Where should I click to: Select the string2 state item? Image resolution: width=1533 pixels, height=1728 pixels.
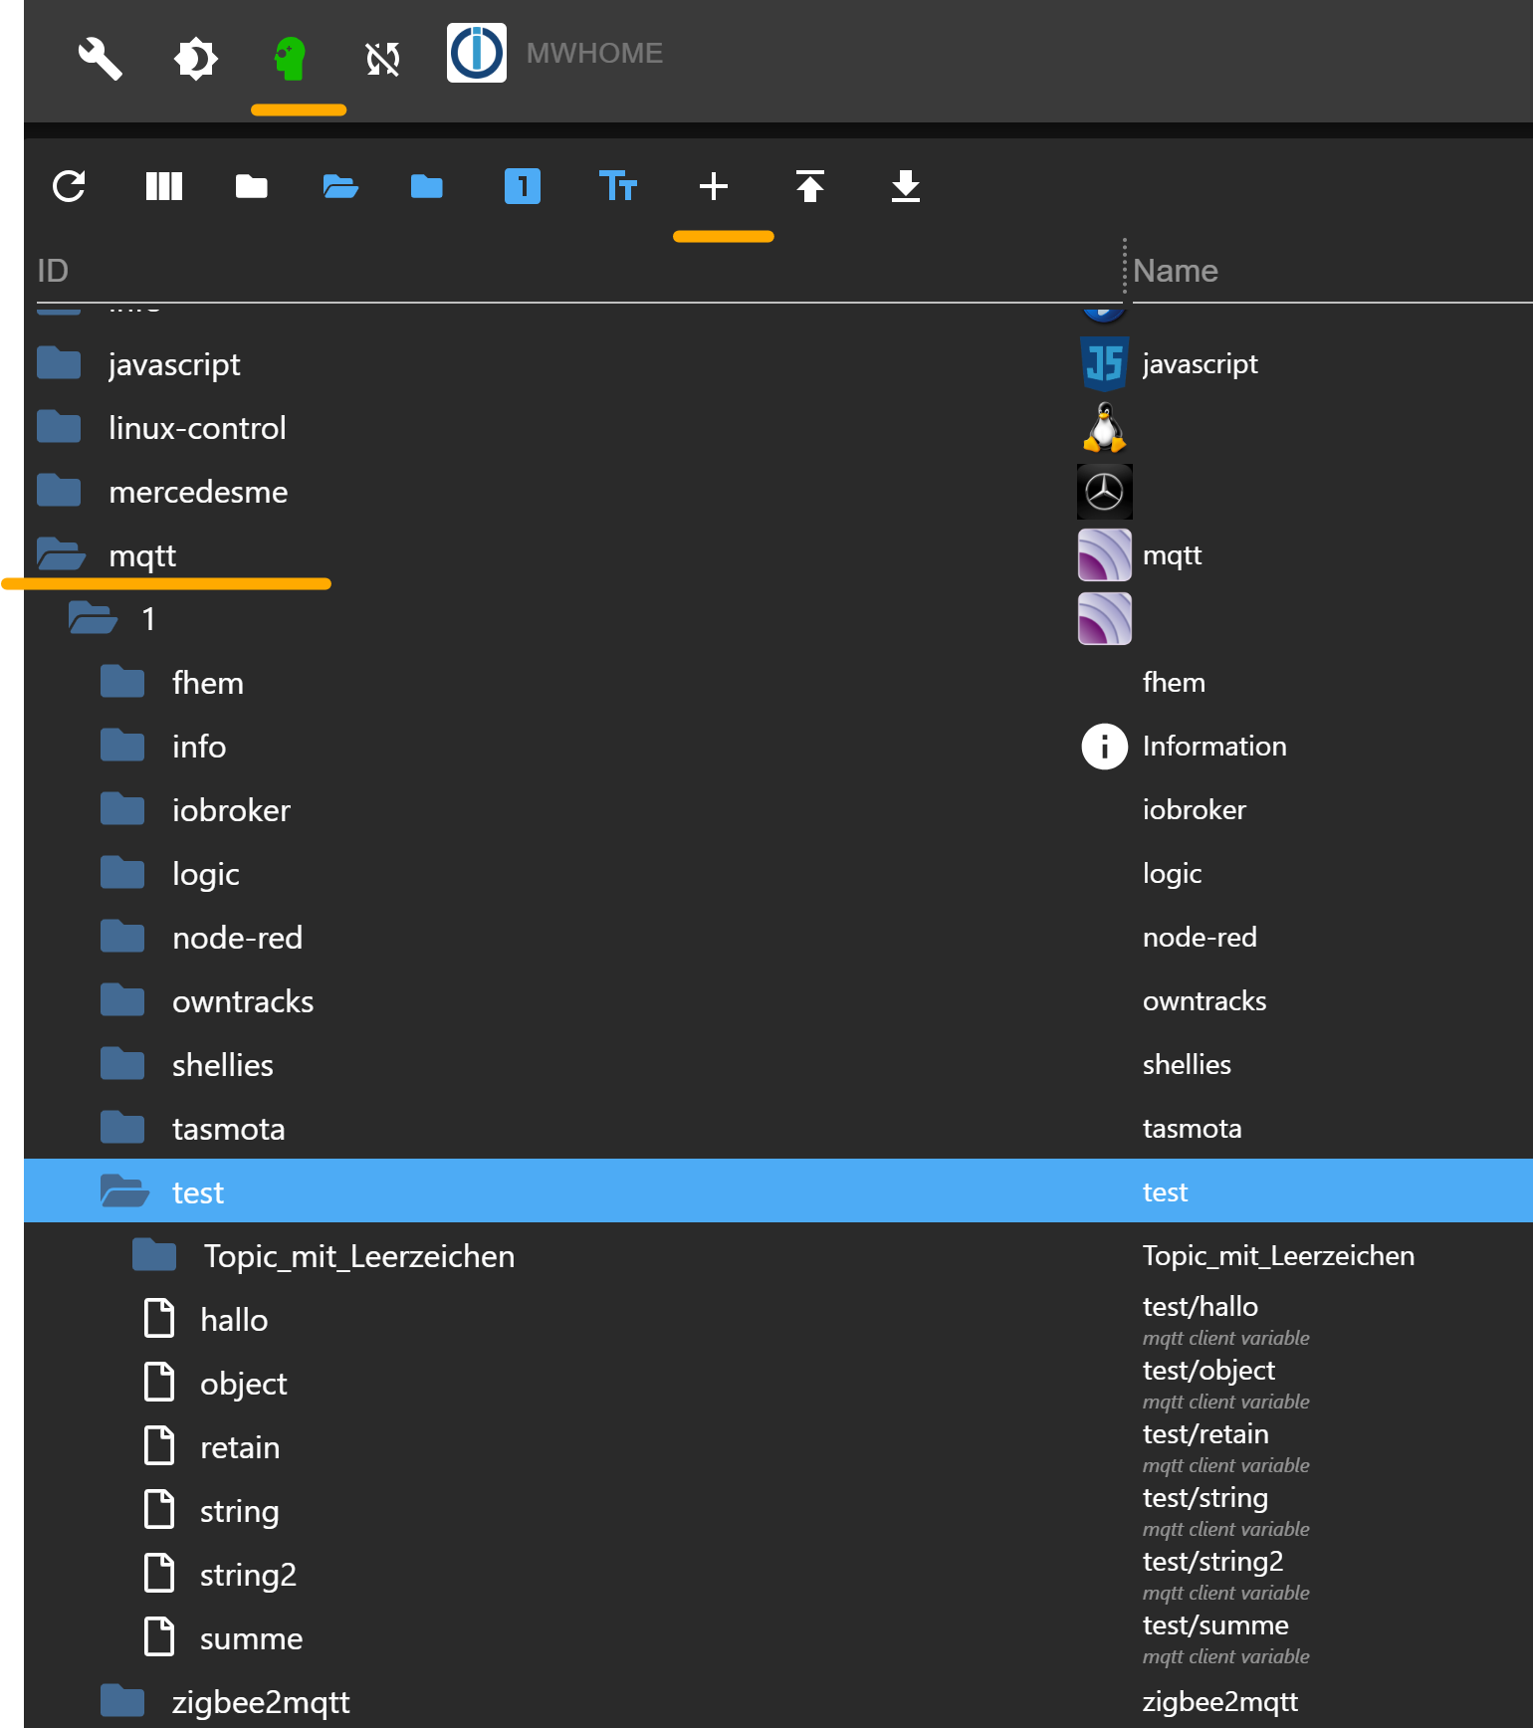pyautogui.click(x=248, y=1575)
